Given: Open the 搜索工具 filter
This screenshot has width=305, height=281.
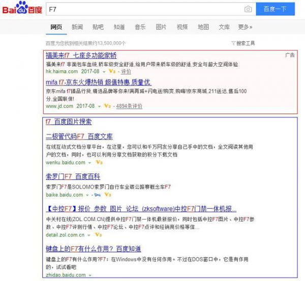Looking at the screenshot, I should pyautogui.click(x=243, y=43).
